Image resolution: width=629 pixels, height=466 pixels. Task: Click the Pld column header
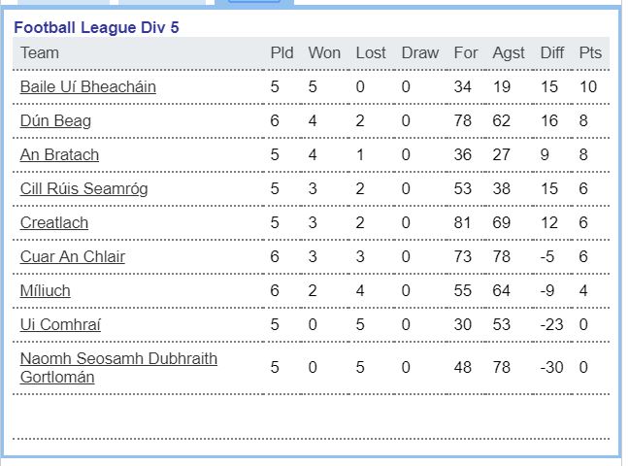click(x=282, y=53)
